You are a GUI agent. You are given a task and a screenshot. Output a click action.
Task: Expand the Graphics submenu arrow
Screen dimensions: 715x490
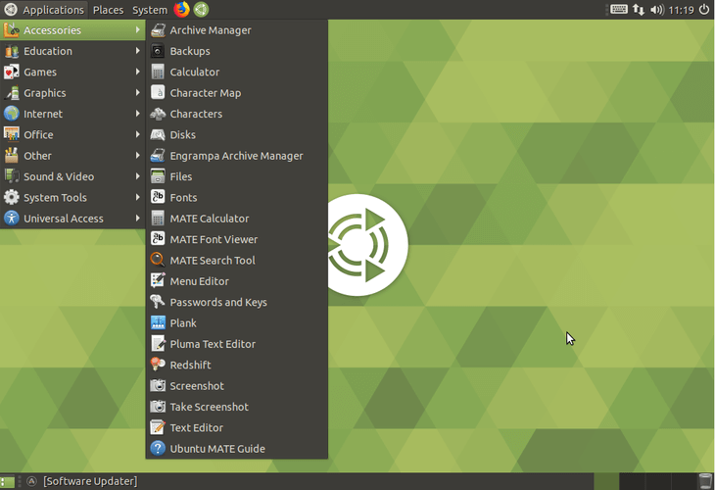point(137,93)
